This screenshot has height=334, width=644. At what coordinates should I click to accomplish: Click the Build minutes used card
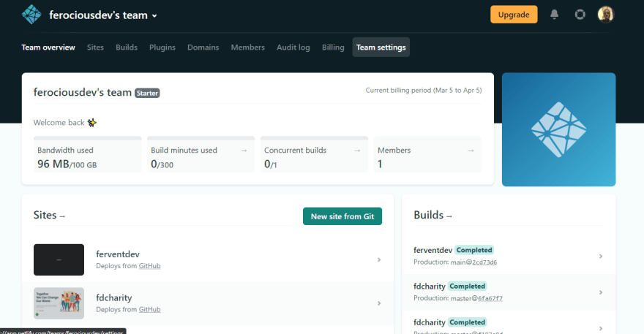(x=201, y=154)
